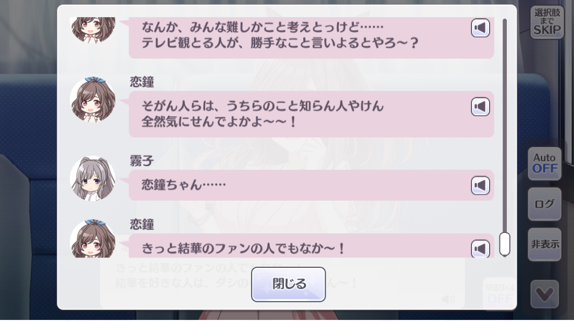
Task: Click 恋鐘 avatar beside そがん人らは message
Action: (x=93, y=100)
